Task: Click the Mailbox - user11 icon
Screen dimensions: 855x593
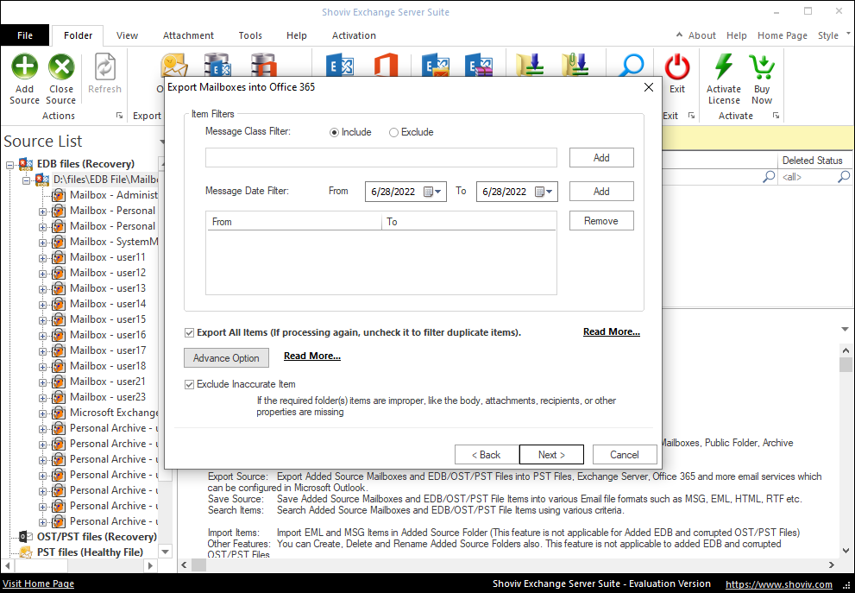Action: tap(59, 257)
